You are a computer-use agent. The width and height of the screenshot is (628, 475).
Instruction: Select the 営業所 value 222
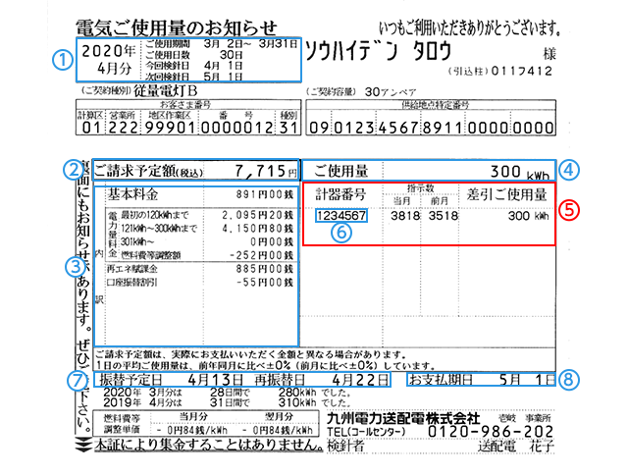123,128
